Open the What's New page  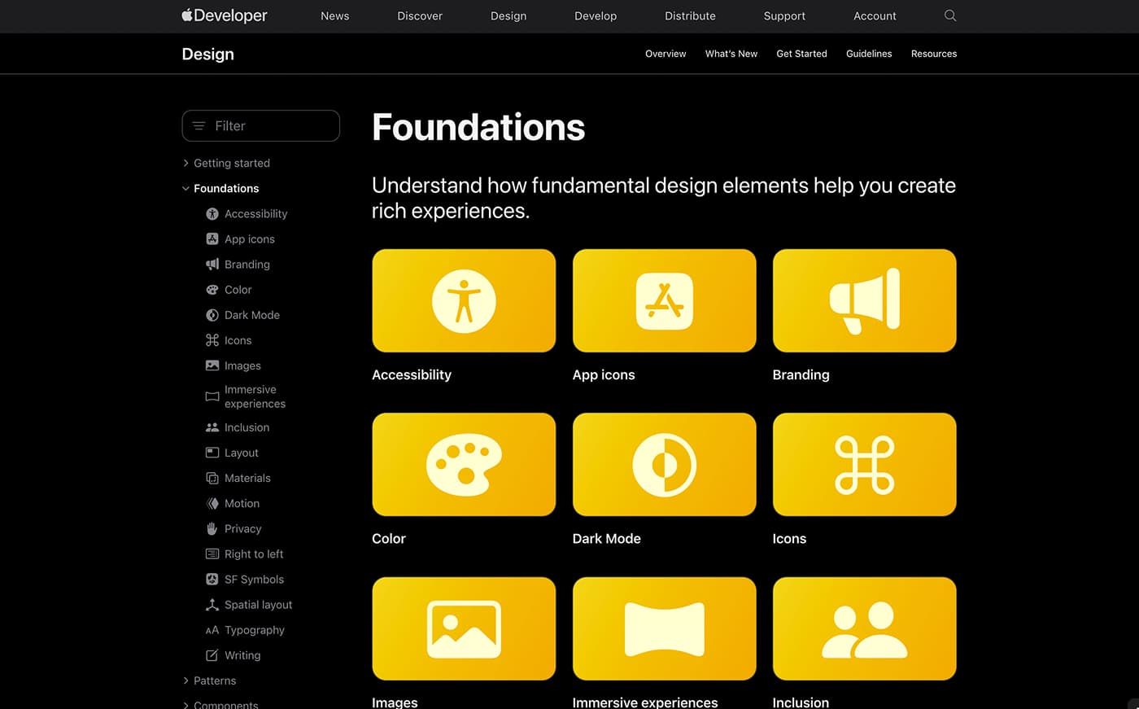(x=731, y=54)
